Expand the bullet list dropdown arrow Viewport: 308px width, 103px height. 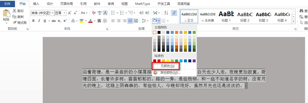click(117, 13)
